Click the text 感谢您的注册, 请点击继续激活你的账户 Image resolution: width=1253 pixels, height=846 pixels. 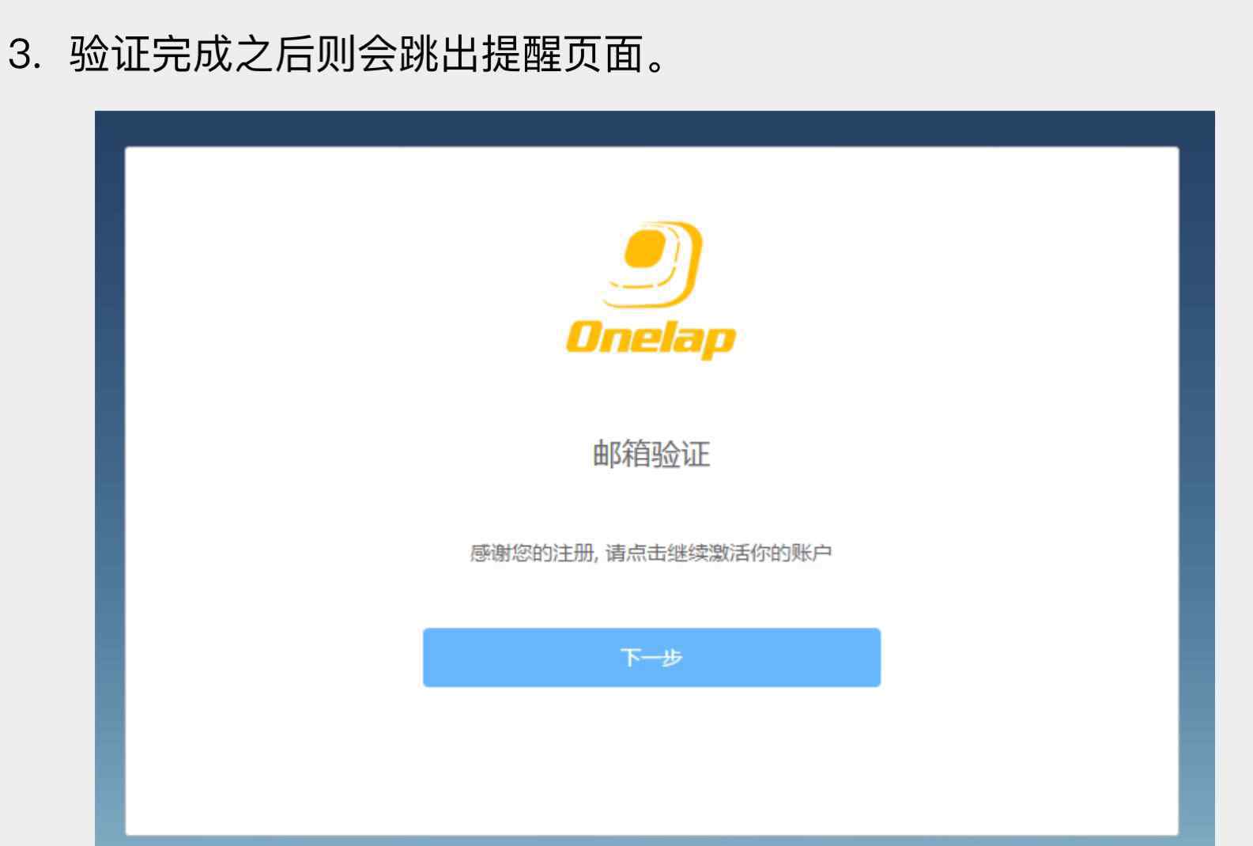tap(651, 553)
